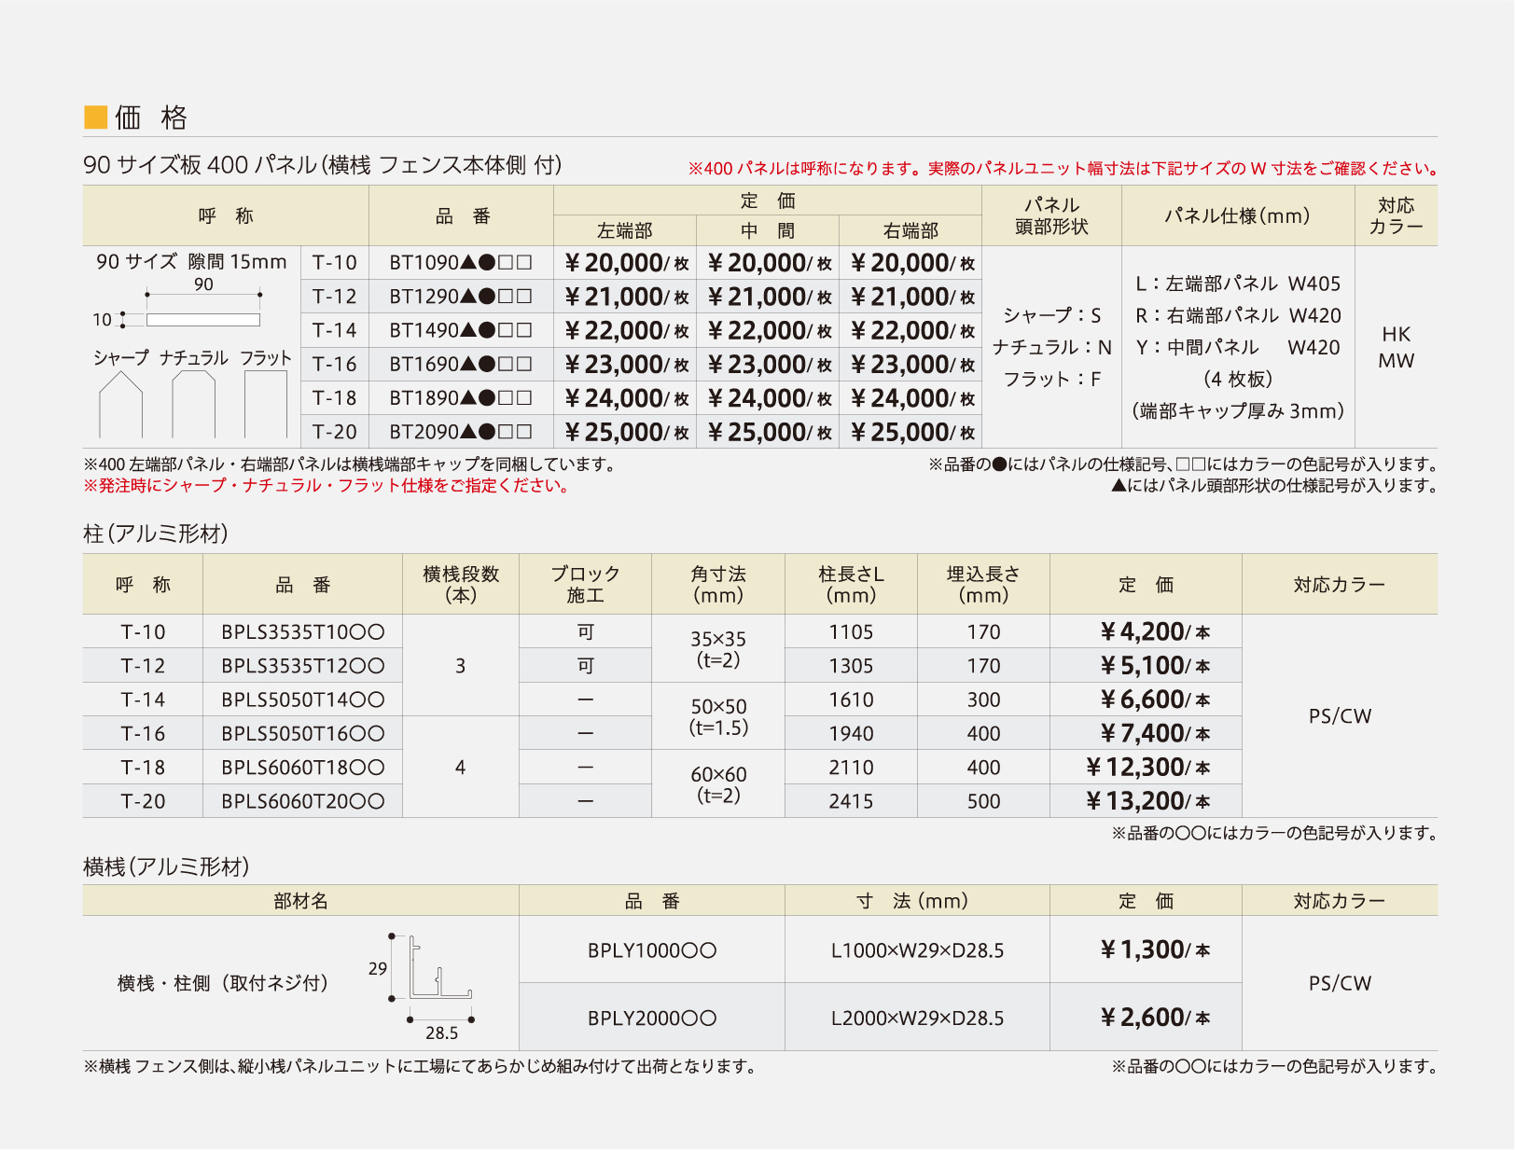Click the 中間 column header

point(768,230)
